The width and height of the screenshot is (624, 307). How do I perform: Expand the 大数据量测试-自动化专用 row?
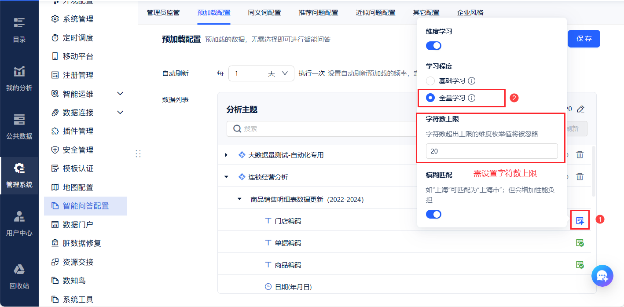point(227,155)
